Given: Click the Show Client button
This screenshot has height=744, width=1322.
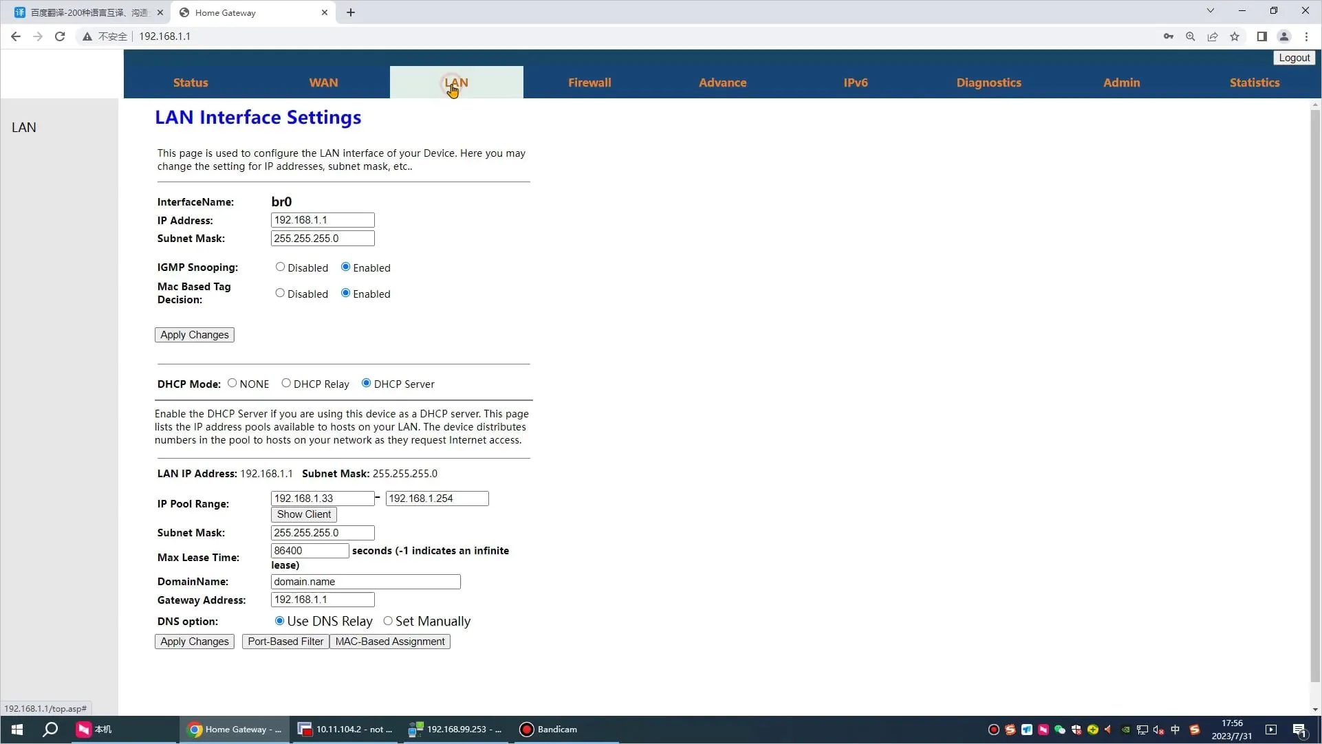Looking at the screenshot, I should [x=303, y=514].
